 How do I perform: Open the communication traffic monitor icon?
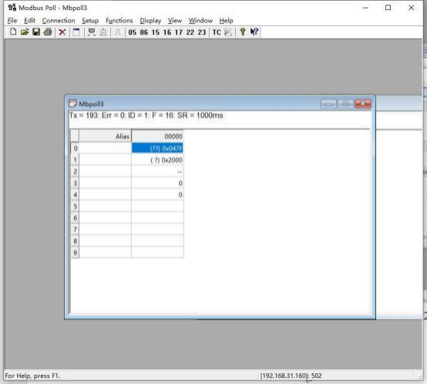(227, 32)
